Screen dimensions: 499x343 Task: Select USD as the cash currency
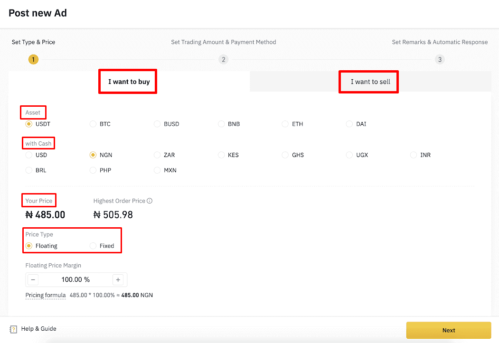(x=29, y=155)
